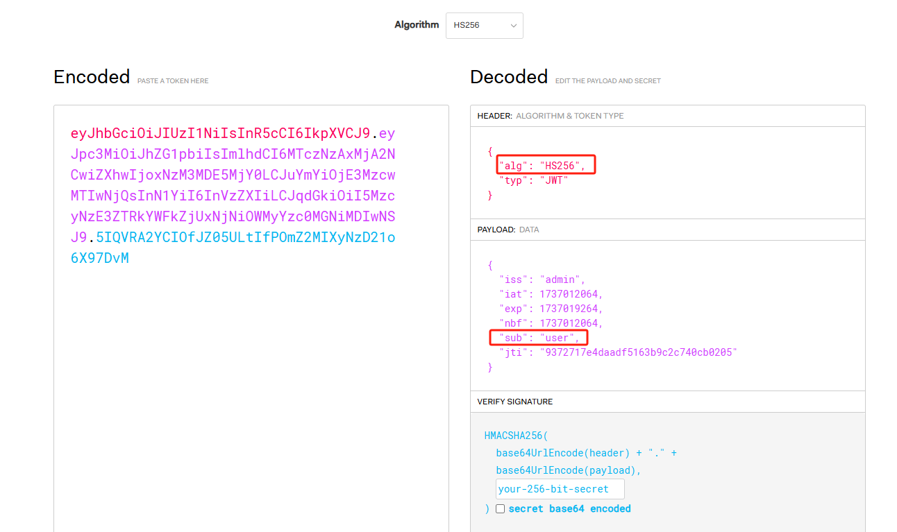Click the "iss": "admin" payload line
The image size is (897, 532).
(x=542, y=280)
